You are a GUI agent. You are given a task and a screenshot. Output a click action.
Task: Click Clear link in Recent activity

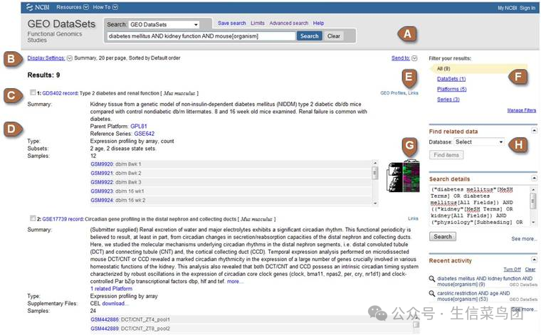pyautogui.click(x=530, y=269)
